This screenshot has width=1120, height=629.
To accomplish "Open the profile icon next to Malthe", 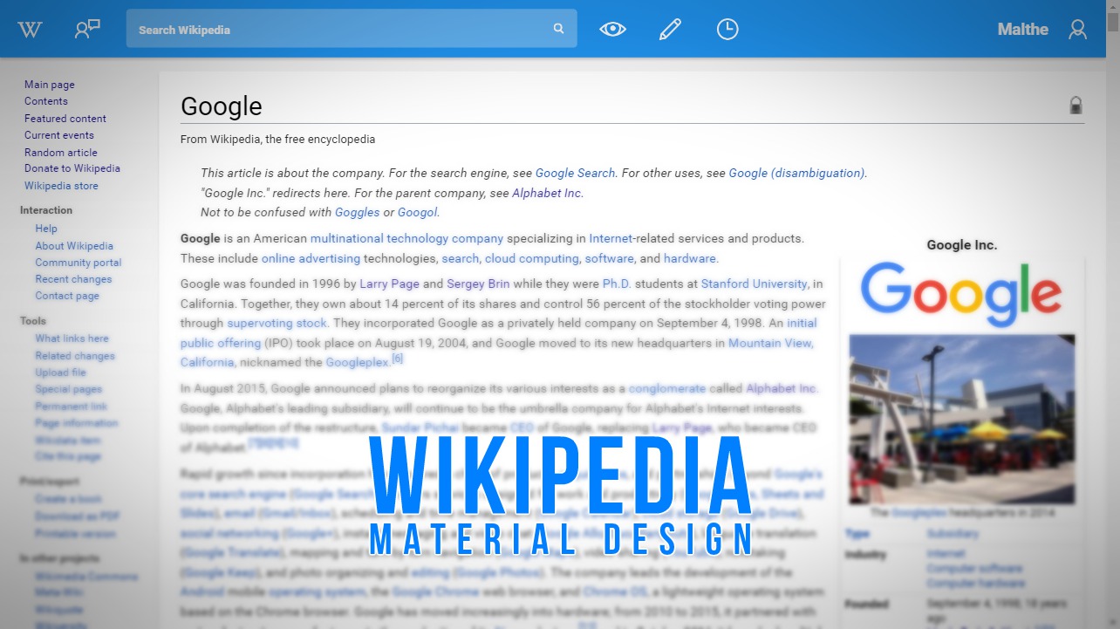I will (1077, 29).
